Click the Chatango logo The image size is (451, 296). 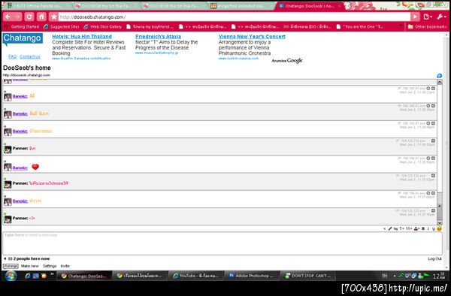pyautogui.click(x=23, y=39)
